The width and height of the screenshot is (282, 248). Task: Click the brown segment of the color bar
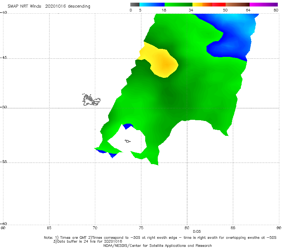click(237, 5)
